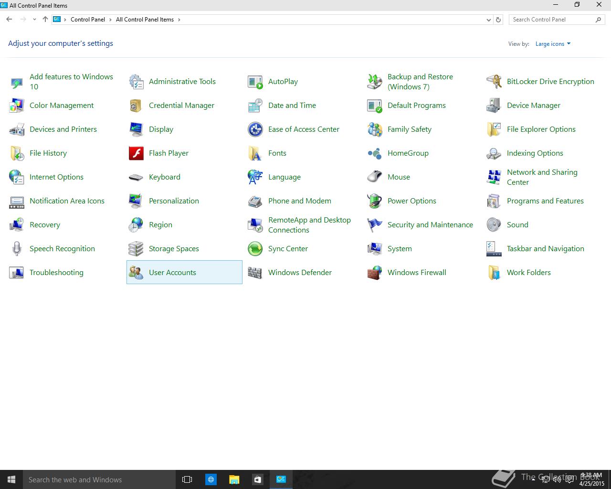Open the Network and Sharing Center icon
Screen dimensions: 611x489
[x=494, y=177]
